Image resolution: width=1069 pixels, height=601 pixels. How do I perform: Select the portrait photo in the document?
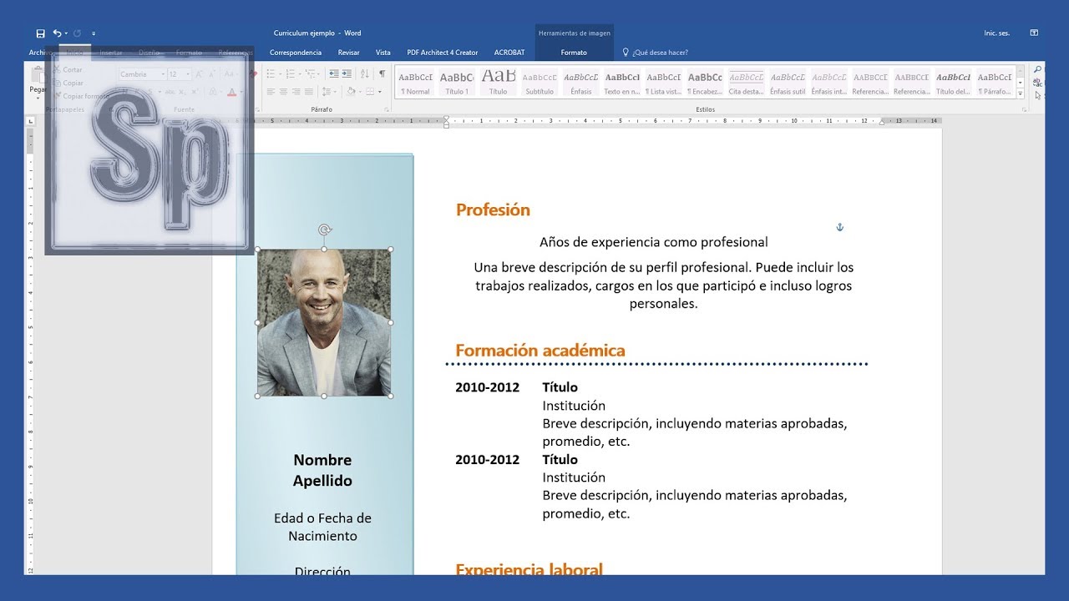click(324, 322)
